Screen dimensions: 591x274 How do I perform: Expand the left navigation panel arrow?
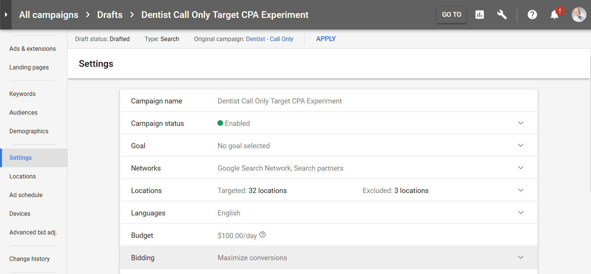pyautogui.click(x=6, y=15)
